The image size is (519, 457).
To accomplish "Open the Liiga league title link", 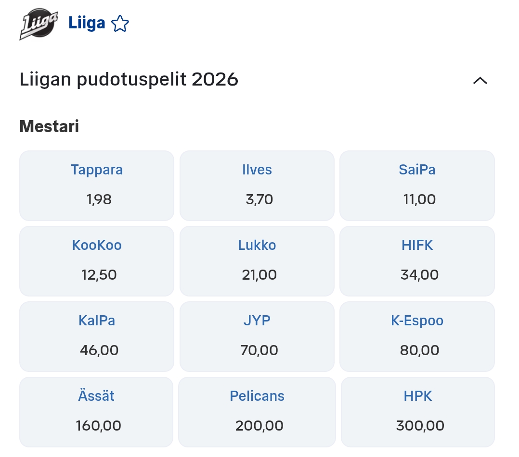I will [87, 23].
